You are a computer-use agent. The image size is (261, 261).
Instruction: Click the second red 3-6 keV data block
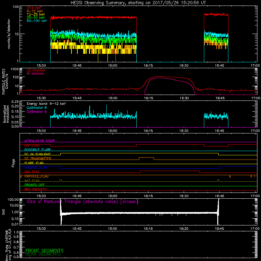coord(216,14)
